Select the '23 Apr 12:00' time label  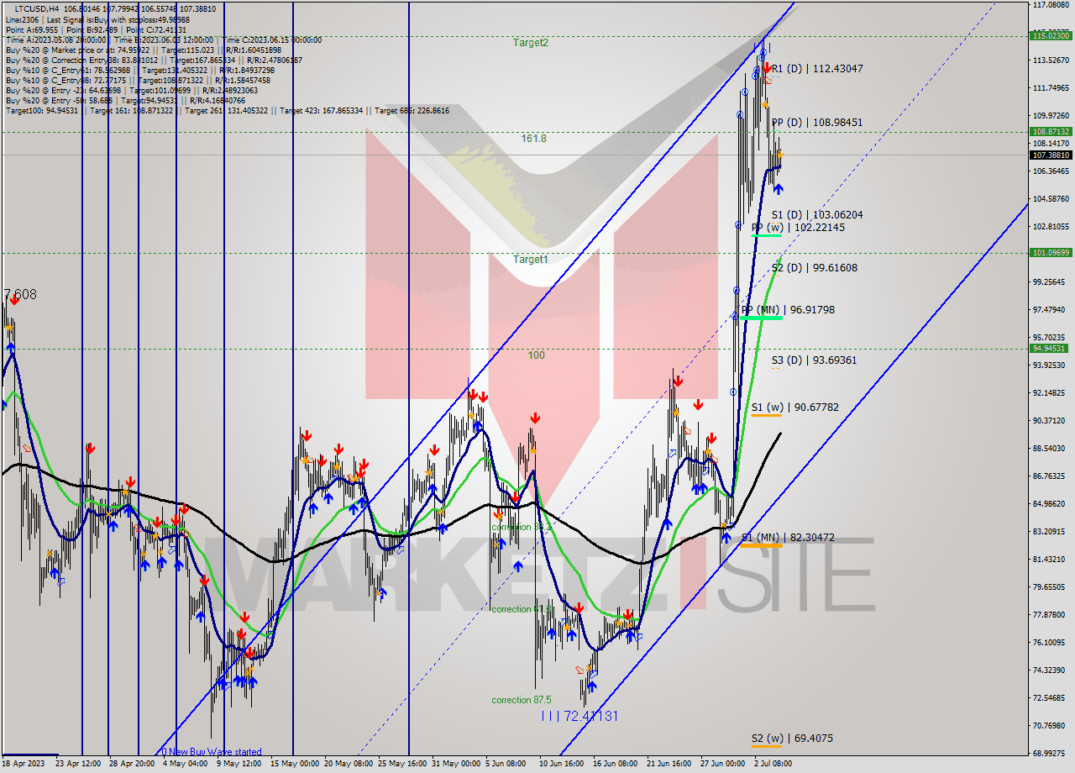[x=78, y=764]
